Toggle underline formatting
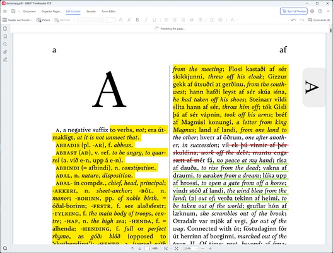Viewport: 333px width, 253px height. (x=154, y=20)
